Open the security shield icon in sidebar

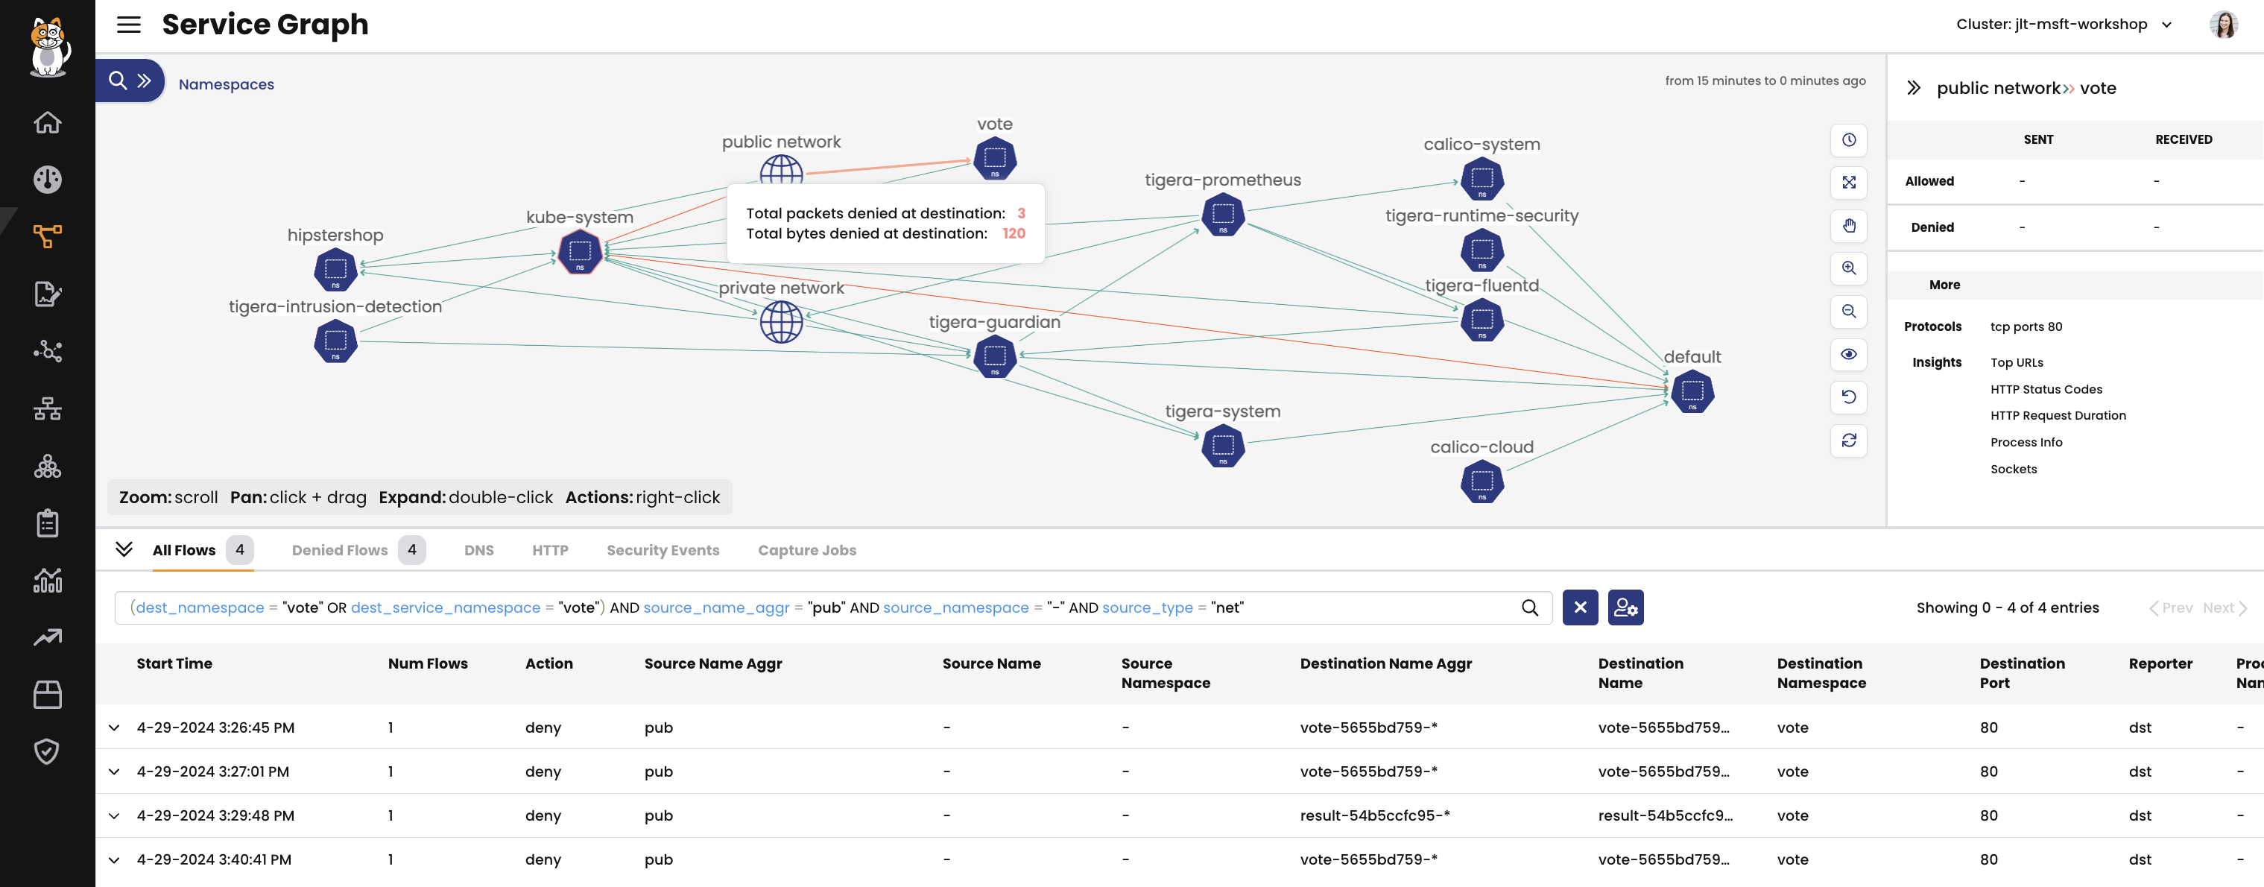tap(48, 751)
